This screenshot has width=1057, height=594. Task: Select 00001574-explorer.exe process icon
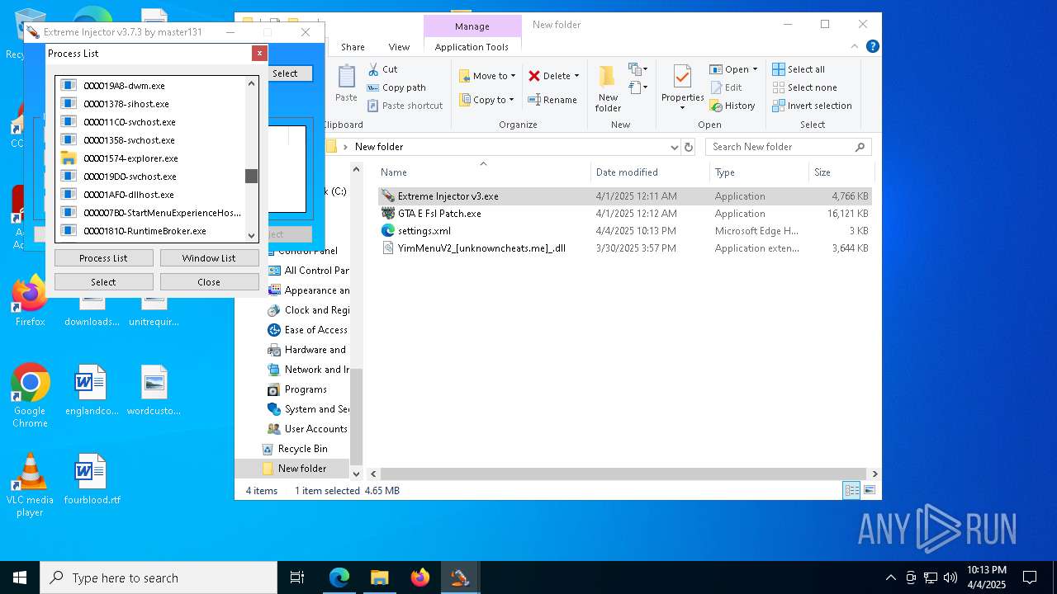click(69, 158)
